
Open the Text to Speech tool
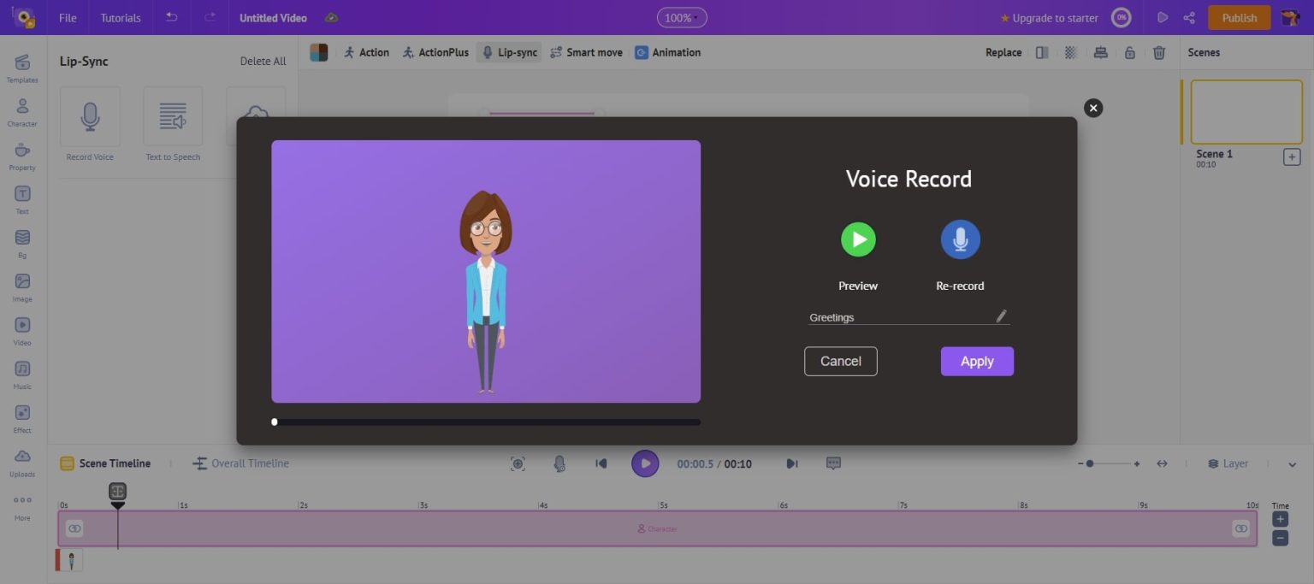click(x=172, y=117)
